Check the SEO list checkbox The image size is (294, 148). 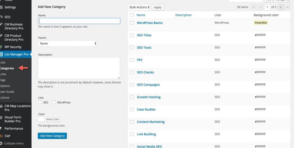pyautogui.click(x=40, y=102)
